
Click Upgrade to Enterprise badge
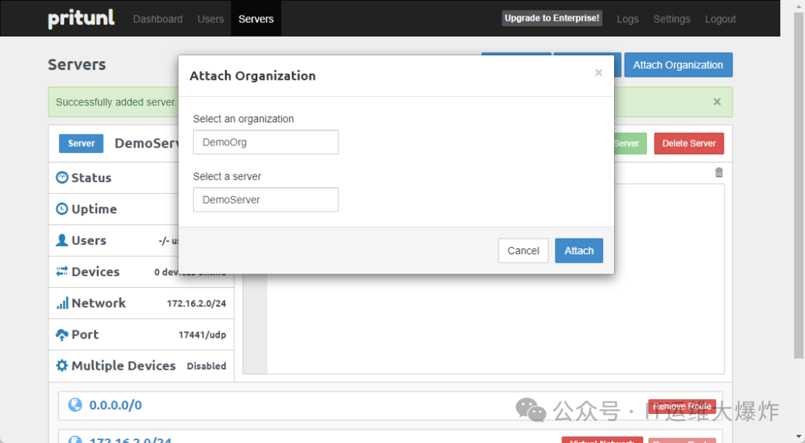point(552,19)
